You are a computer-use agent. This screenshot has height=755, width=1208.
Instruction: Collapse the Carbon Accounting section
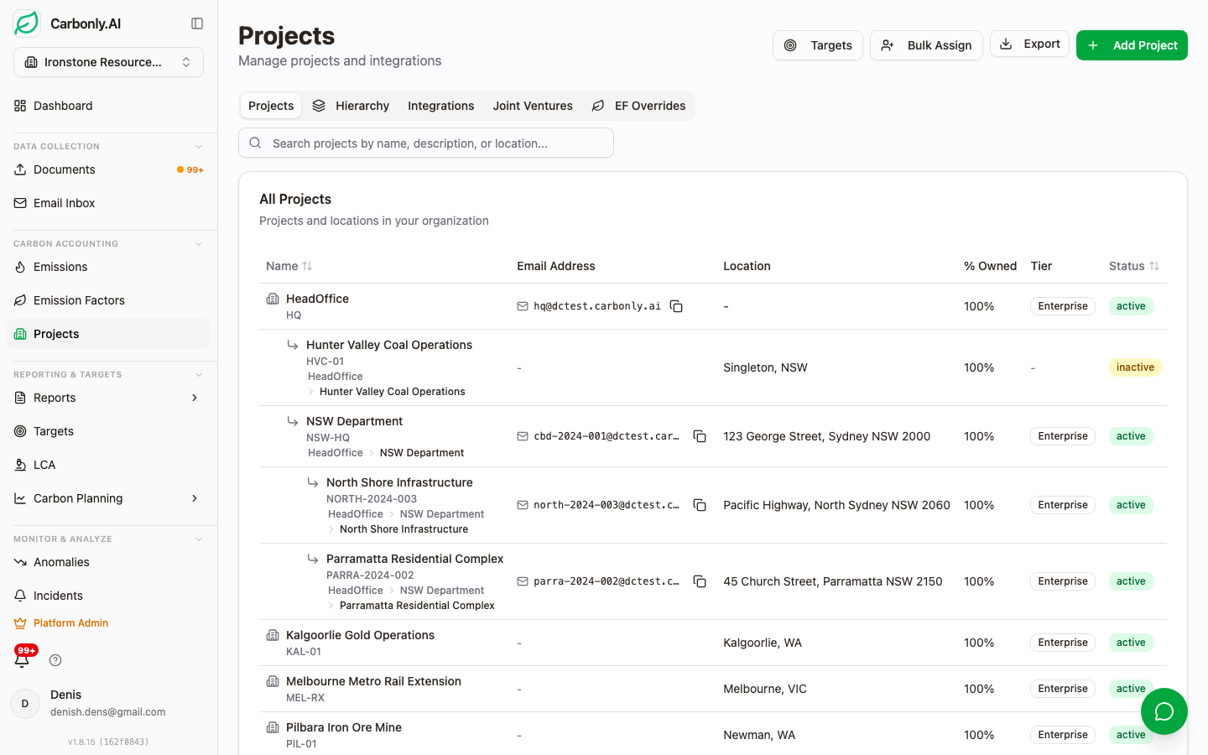coord(199,243)
